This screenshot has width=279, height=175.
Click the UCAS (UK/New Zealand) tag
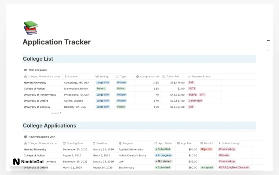[233, 167]
